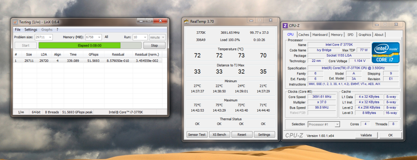Click the CPU-Z purple Z icon

pos(285,26)
